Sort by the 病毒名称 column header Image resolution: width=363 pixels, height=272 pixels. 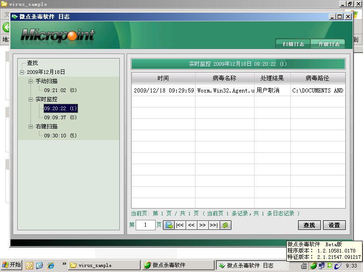225,78
